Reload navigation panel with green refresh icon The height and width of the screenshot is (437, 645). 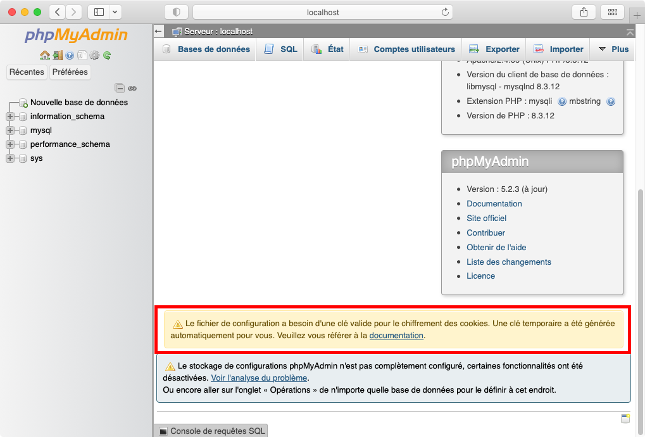coord(107,56)
